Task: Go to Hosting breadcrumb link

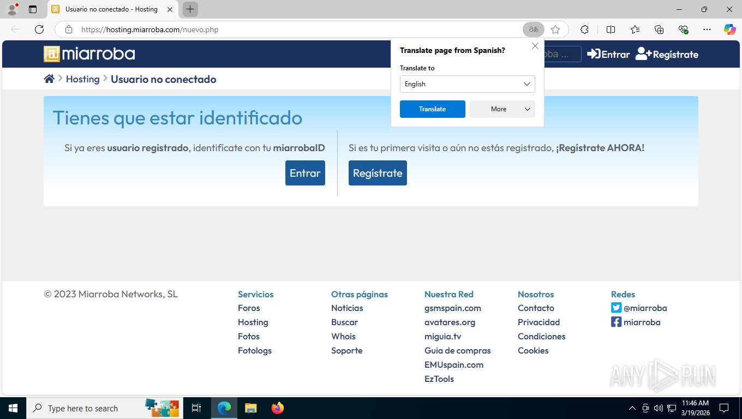Action: coord(83,79)
